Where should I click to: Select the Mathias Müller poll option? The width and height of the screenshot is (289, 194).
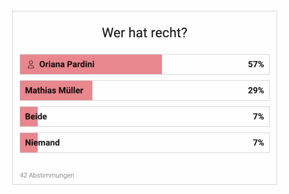click(x=145, y=90)
